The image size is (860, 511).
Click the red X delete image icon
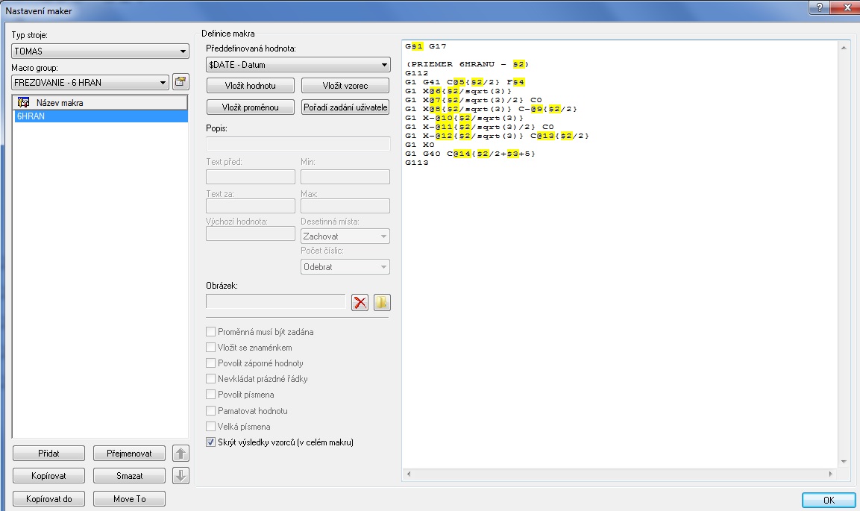[x=360, y=302]
